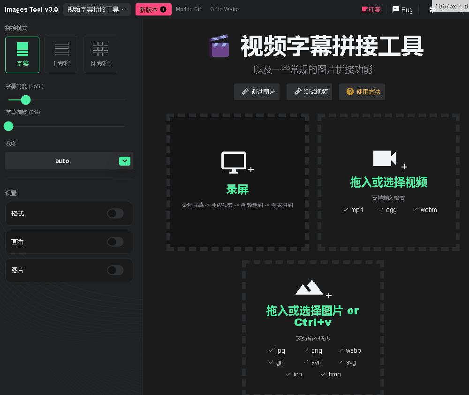The image size is (469, 395).
Task: Open the 视频字幕拼接工具 tool selector dropdown
Action: 97,9
